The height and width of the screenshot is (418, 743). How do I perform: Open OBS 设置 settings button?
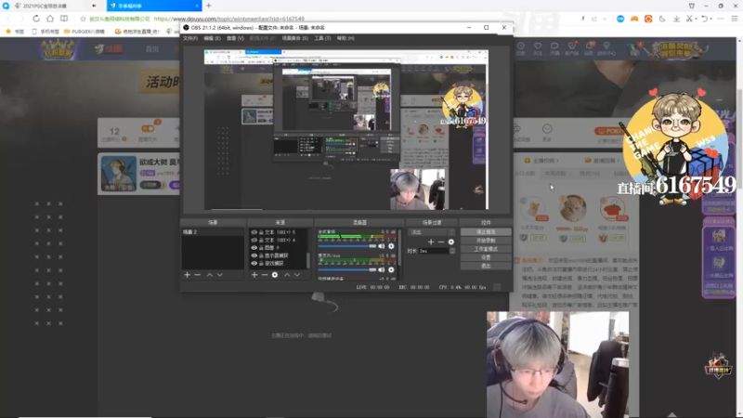[x=486, y=257]
